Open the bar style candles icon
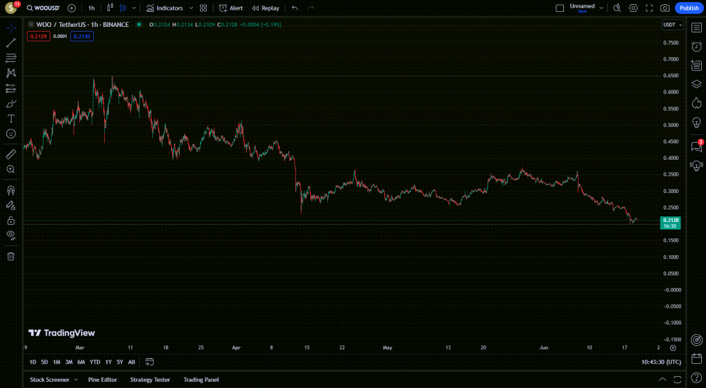The height and width of the screenshot is (388, 706). coord(110,8)
